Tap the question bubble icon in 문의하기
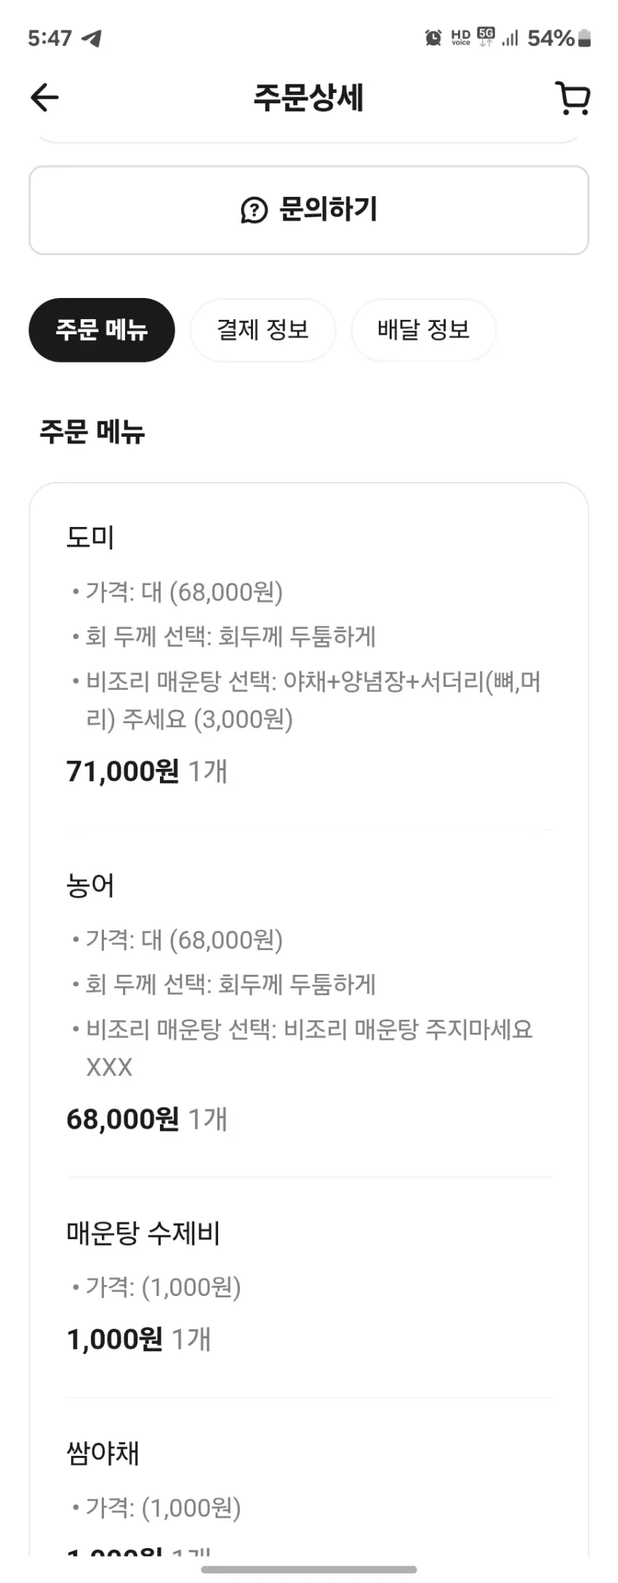 [x=254, y=211]
